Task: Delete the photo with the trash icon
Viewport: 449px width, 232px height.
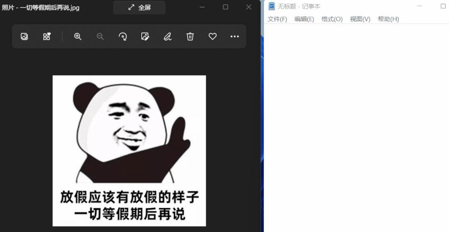Action: [190, 36]
